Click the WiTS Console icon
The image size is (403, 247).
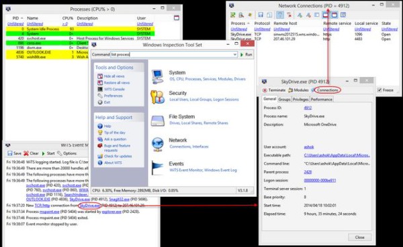tap(100, 89)
